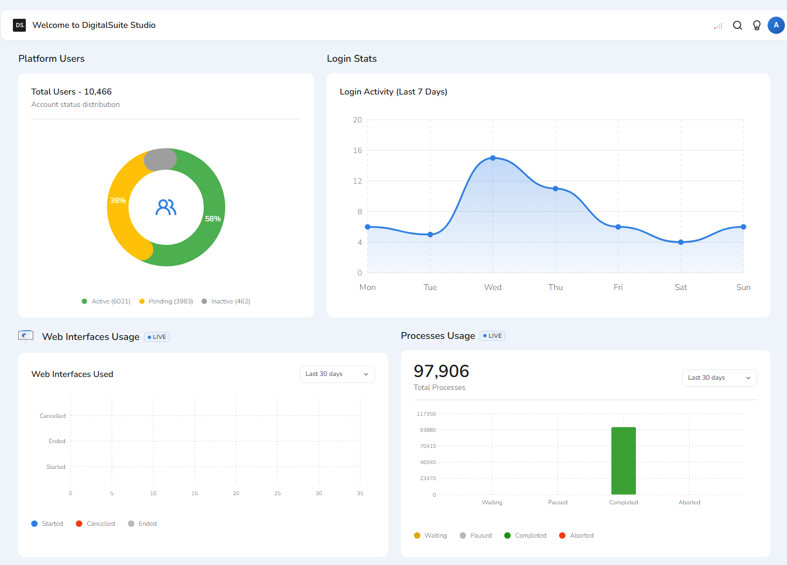Viewport: 787px width, 565px height.
Task: Toggle Waiting legend in Processes chart
Action: [x=431, y=535]
